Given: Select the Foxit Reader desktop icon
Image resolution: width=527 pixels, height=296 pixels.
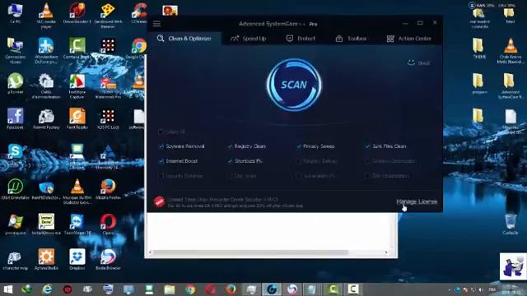Looking at the screenshot, I should click(77, 119).
